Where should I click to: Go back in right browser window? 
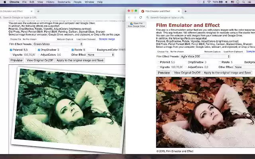[x=129, y=17]
